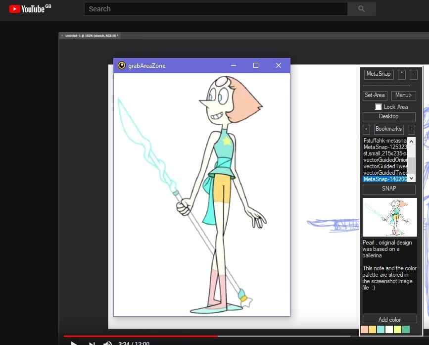Click the grabAreaZone window icon
Image resolution: width=429 pixels, height=345 pixels.
[x=122, y=65]
